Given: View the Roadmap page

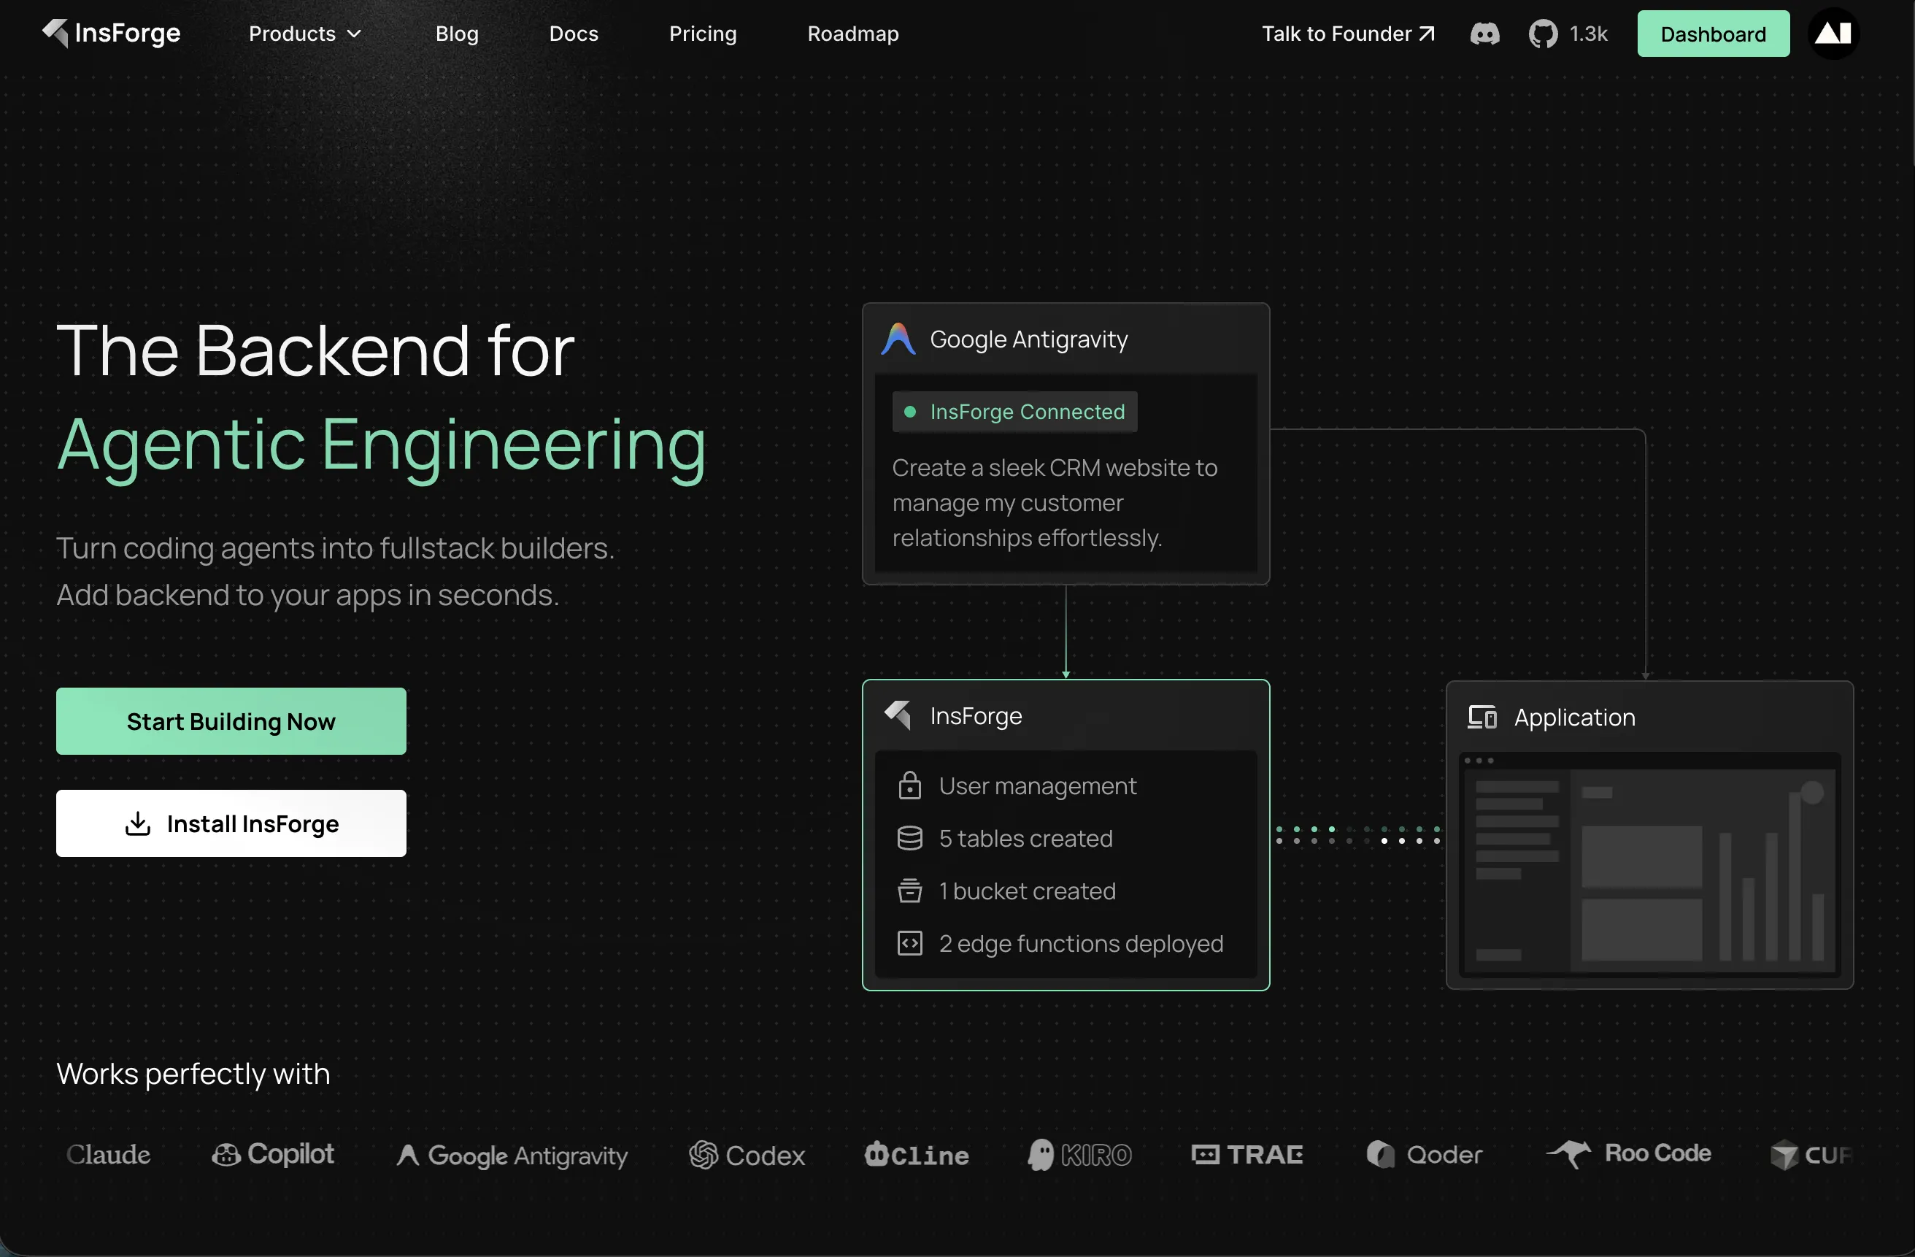Looking at the screenshot, I should [853, 34].
